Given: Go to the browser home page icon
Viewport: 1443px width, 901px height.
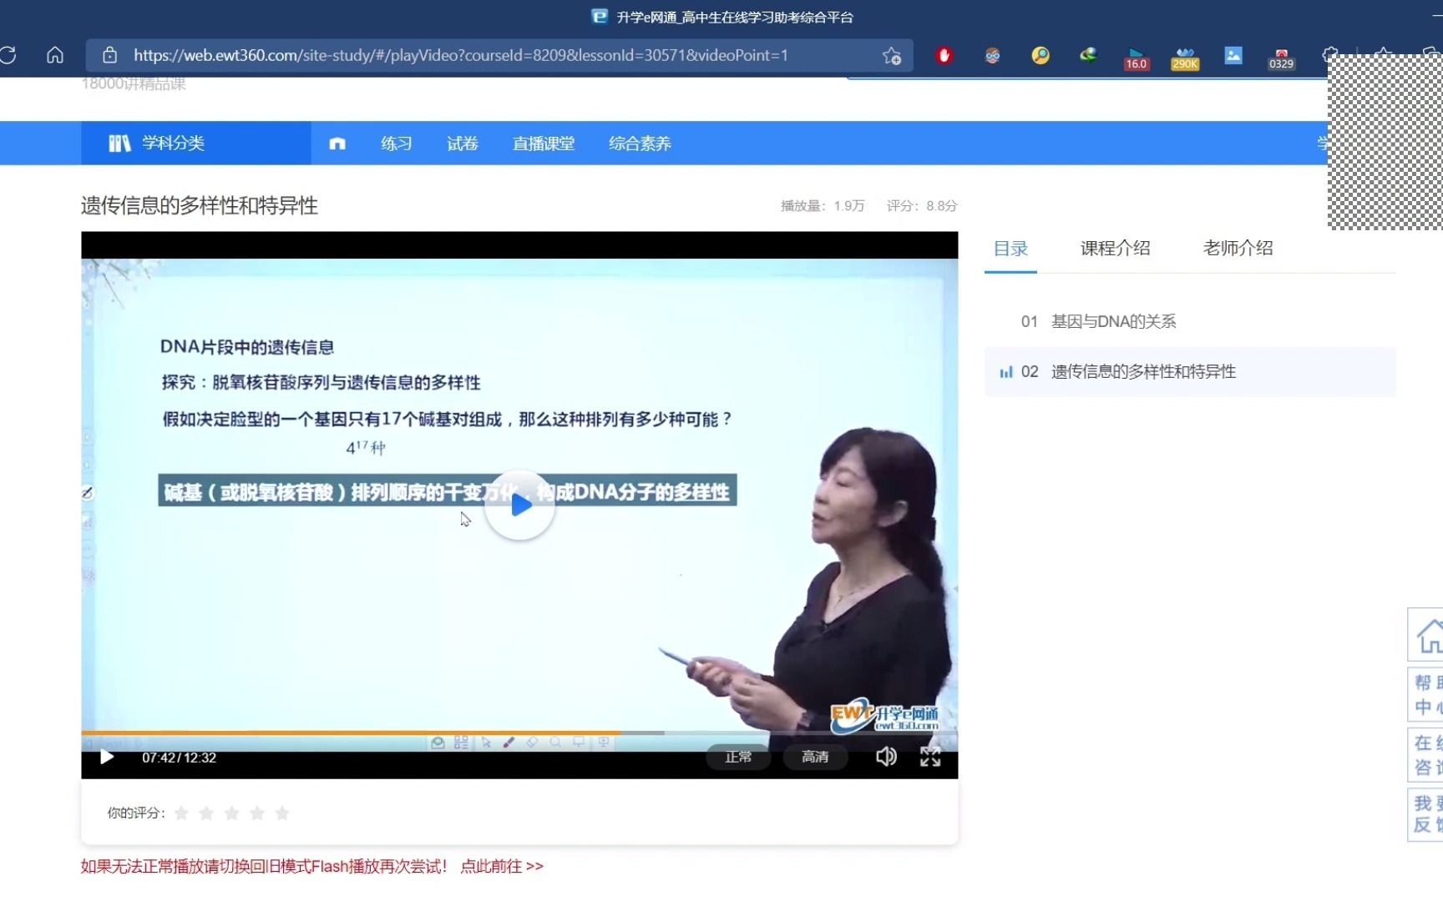Looking at the screenshot, I should [x=55, y=55].
